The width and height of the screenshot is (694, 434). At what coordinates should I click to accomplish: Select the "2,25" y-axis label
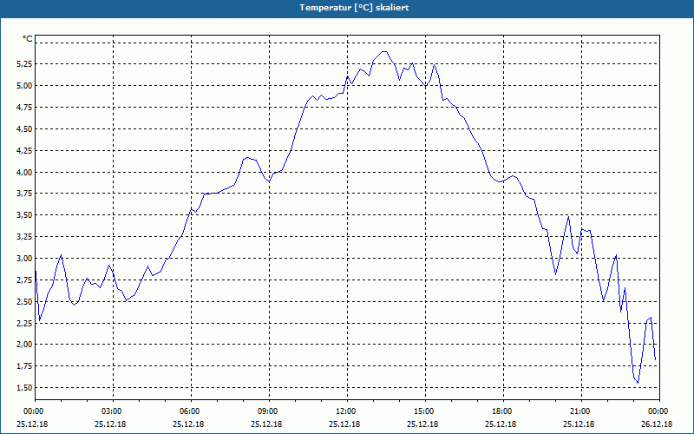click(x=24, y=323)
